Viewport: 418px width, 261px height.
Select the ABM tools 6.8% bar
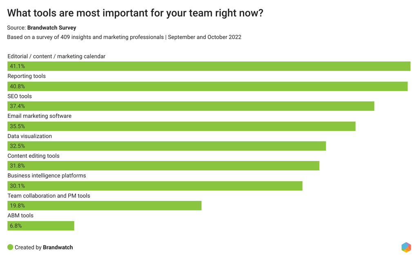(41, 226)
